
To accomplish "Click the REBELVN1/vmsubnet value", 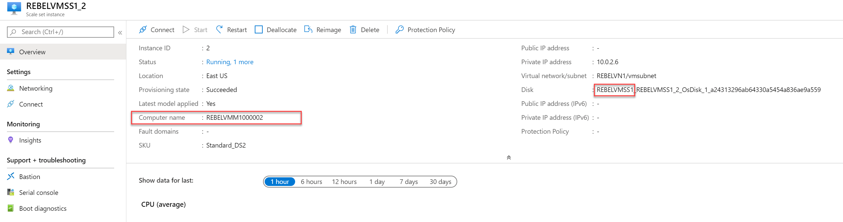I will (626, 76).
